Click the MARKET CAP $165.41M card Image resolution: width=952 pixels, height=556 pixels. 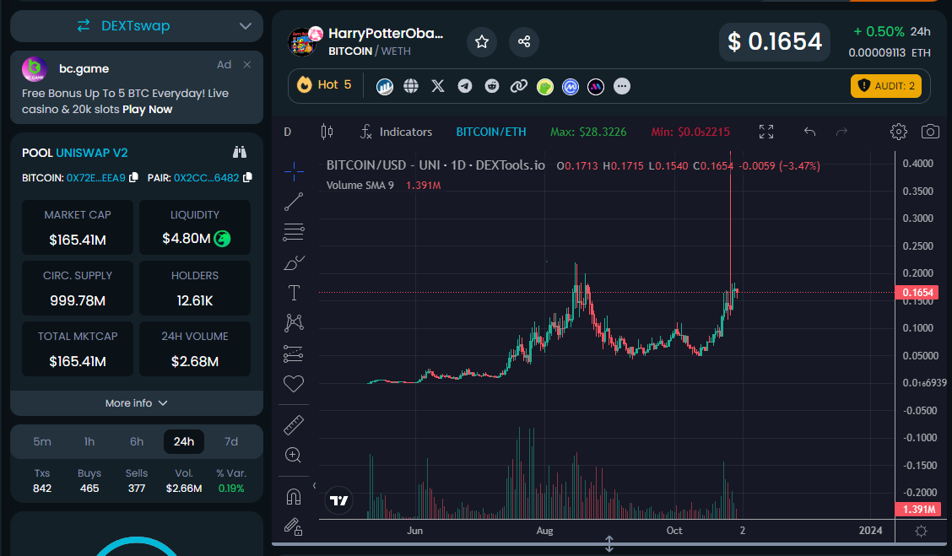point(78,228)
